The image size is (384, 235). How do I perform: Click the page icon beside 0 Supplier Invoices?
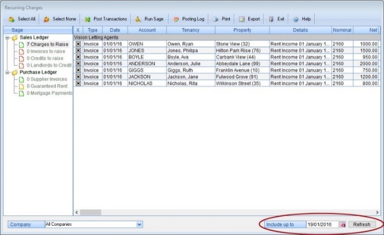(22, 79)
